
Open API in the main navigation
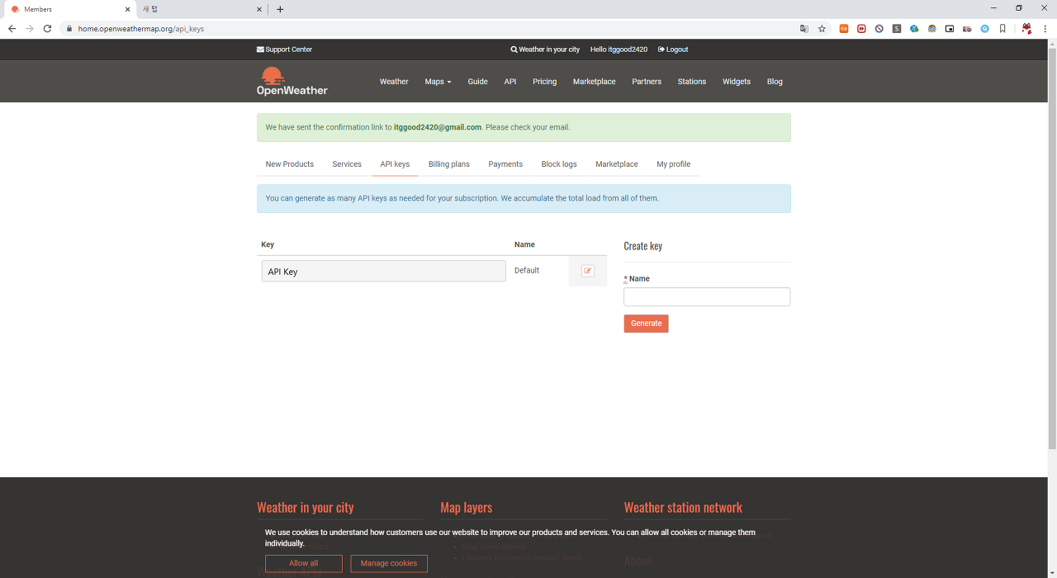click(510, 82)
